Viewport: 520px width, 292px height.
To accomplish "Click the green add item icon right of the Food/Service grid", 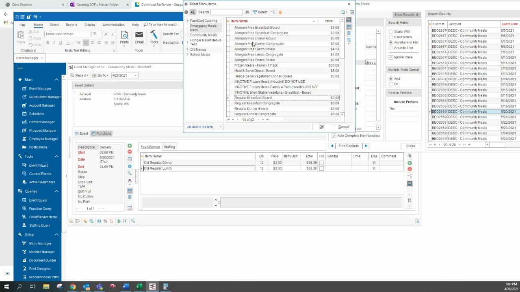I will [409, 163].
